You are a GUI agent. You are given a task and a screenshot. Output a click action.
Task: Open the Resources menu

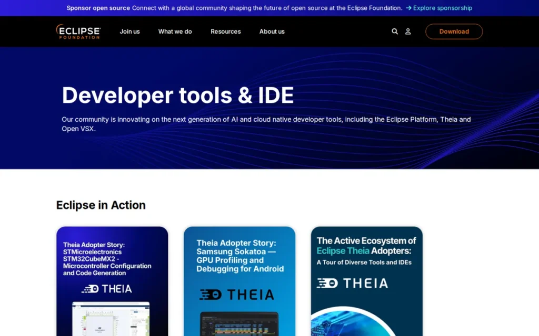pyautogui.click(x=225, y=31)
